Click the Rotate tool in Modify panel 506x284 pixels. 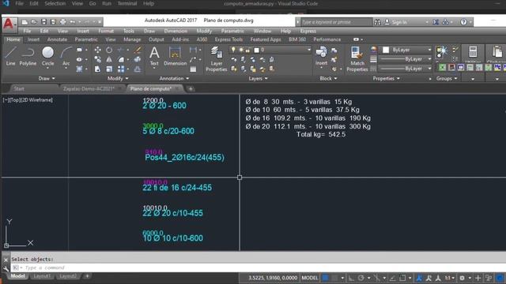pos(109,50)
